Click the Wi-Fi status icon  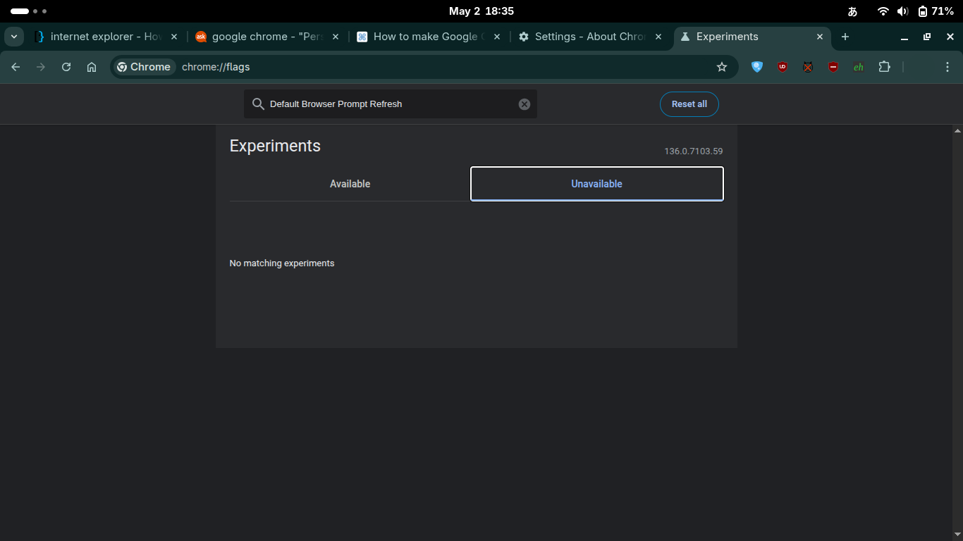click(883, 11)
